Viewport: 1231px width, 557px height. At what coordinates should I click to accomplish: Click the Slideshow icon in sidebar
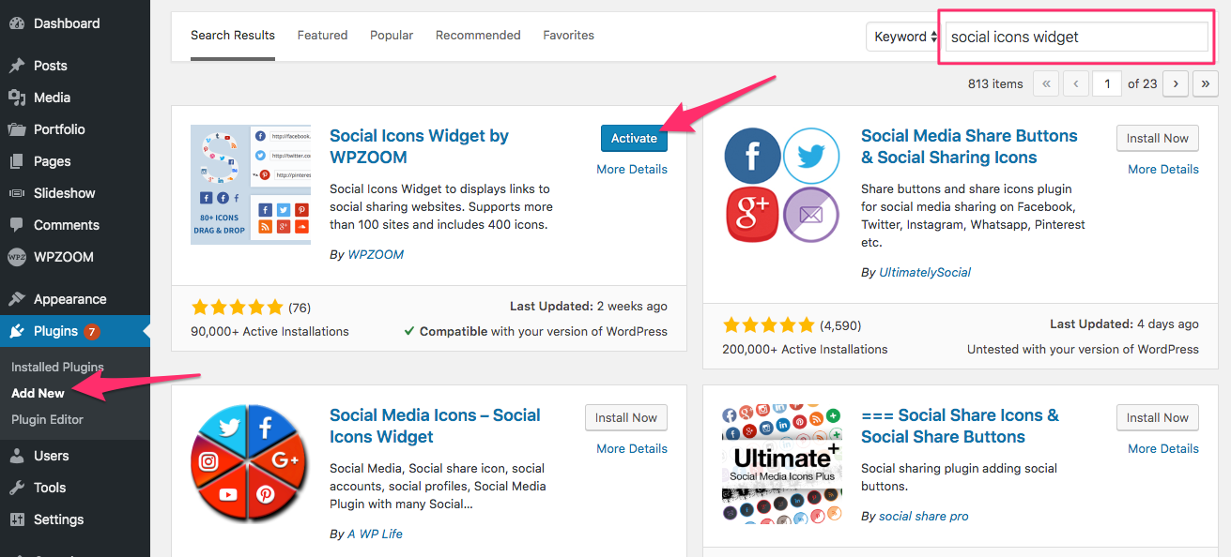tap(17, 193)
